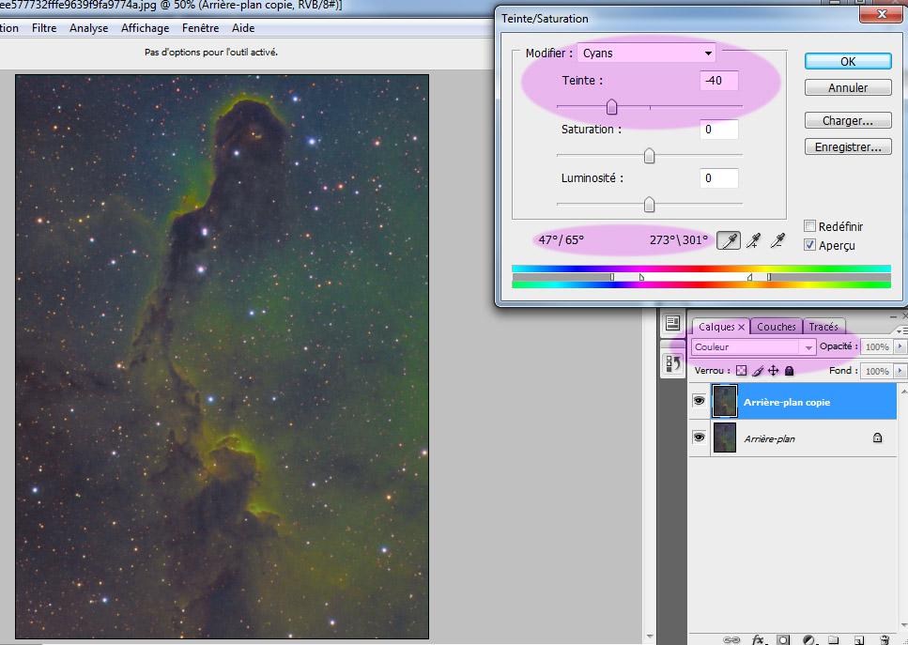This screenshot has height=645, width=908.
Task: Click the Teinte slider handle
Action: 611,107
